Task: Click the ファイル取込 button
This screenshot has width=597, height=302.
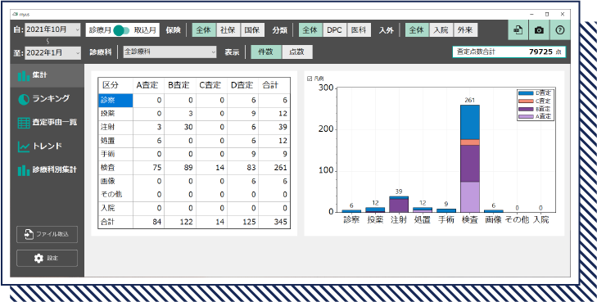Action: coord(47,234)
